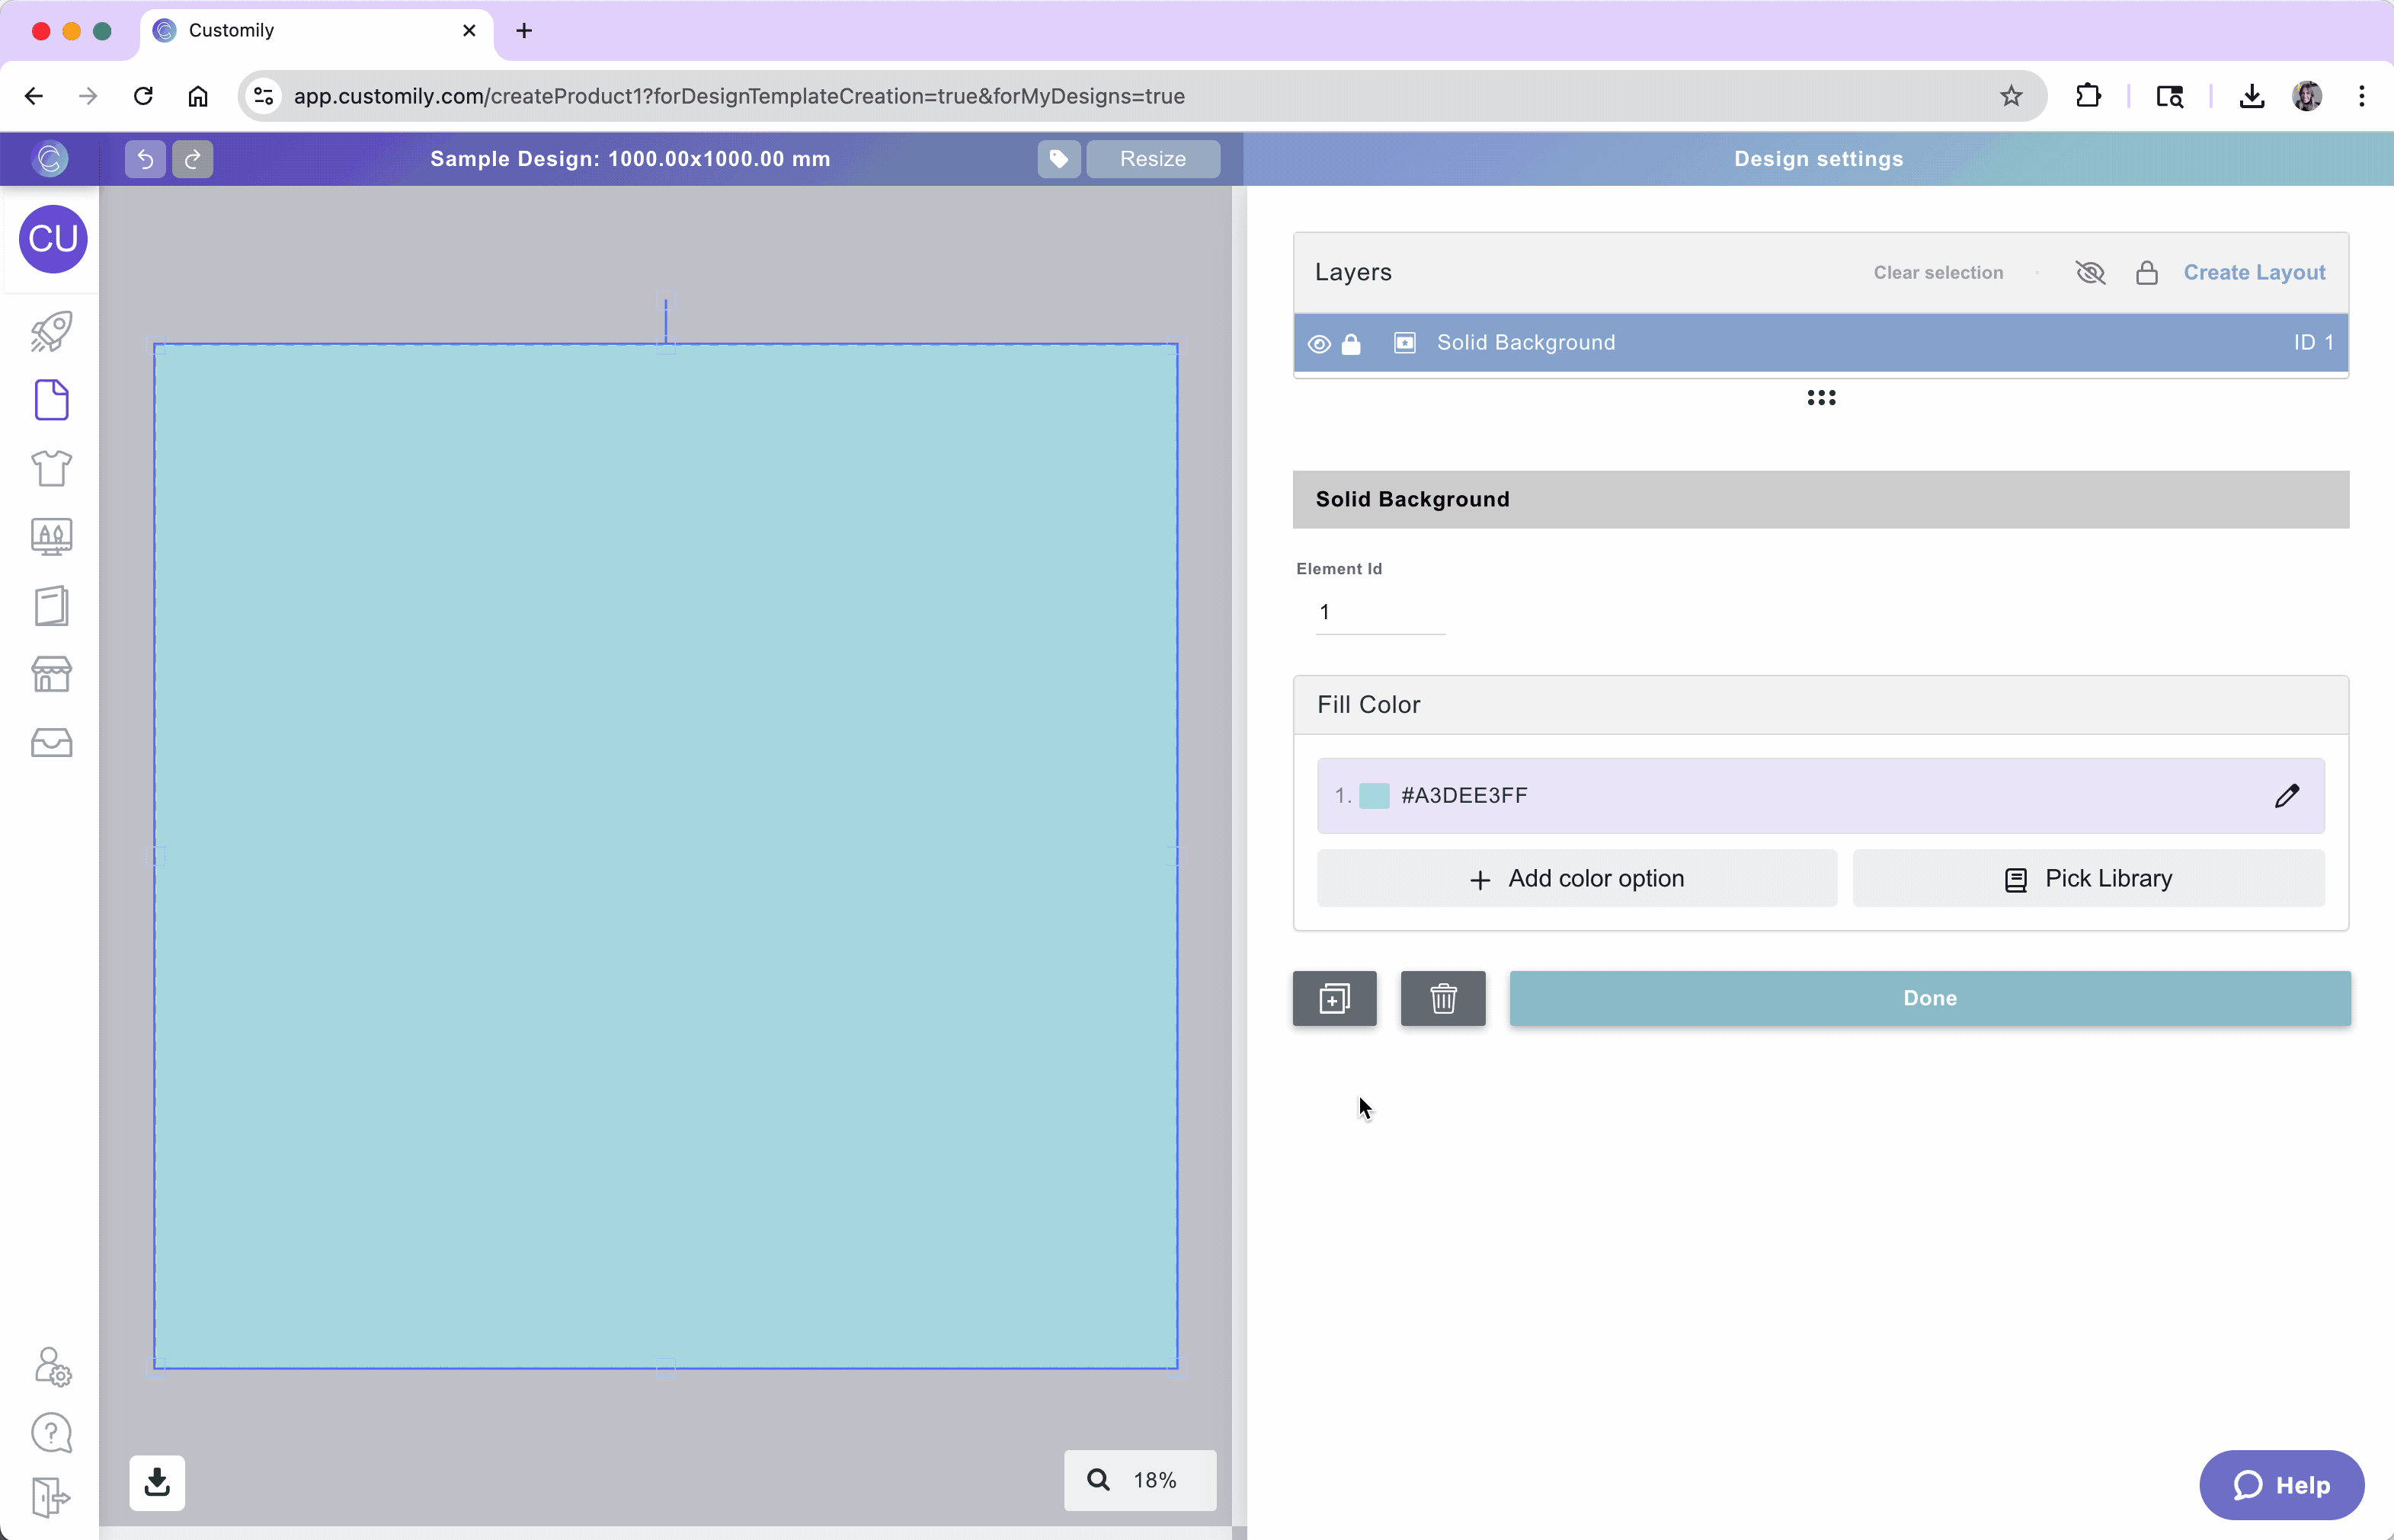Image resolution: width=2394 pixels, height=1540 pixels.
Task: Delete the selected element using the trash icon
Action: (x=1442, y=997)
